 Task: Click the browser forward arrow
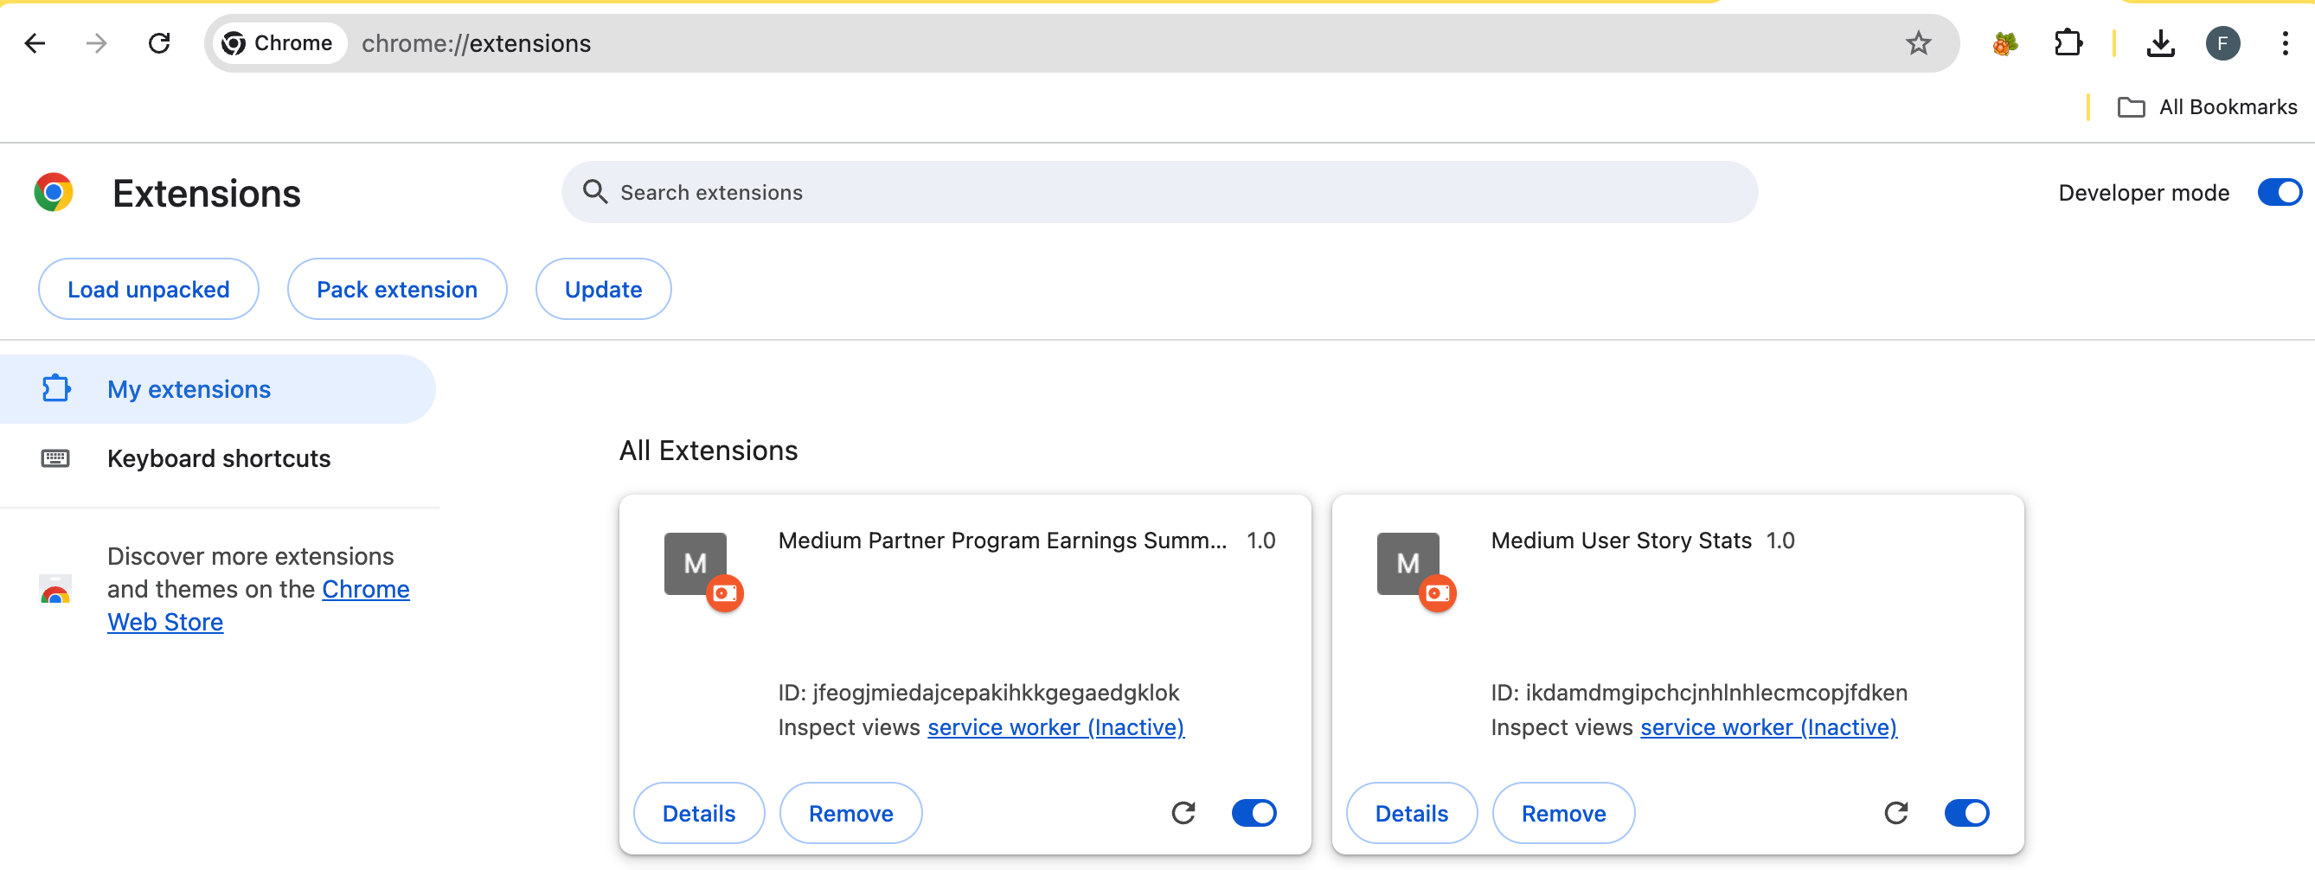(96, 43)
